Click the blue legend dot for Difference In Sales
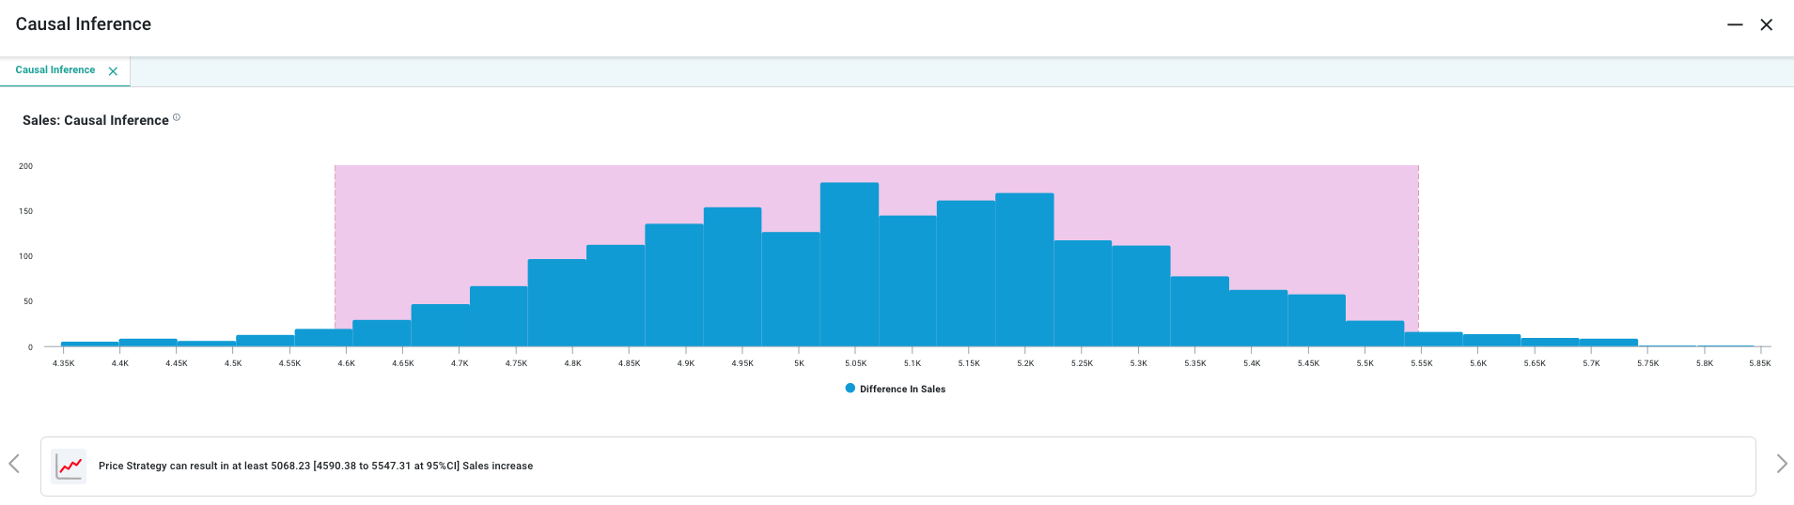The width and height of the screenshot is (1794, 505). point(850,389)
